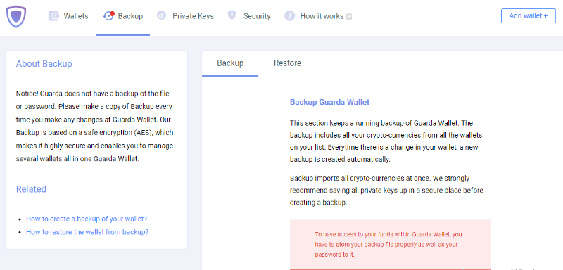
Task: Open the Security navigation item
Action: click(257, 16)
